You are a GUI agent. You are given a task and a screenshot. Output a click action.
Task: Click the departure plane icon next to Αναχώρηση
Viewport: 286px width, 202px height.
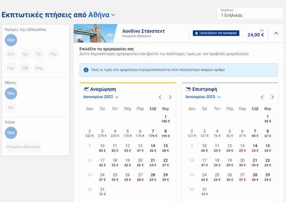86,89
